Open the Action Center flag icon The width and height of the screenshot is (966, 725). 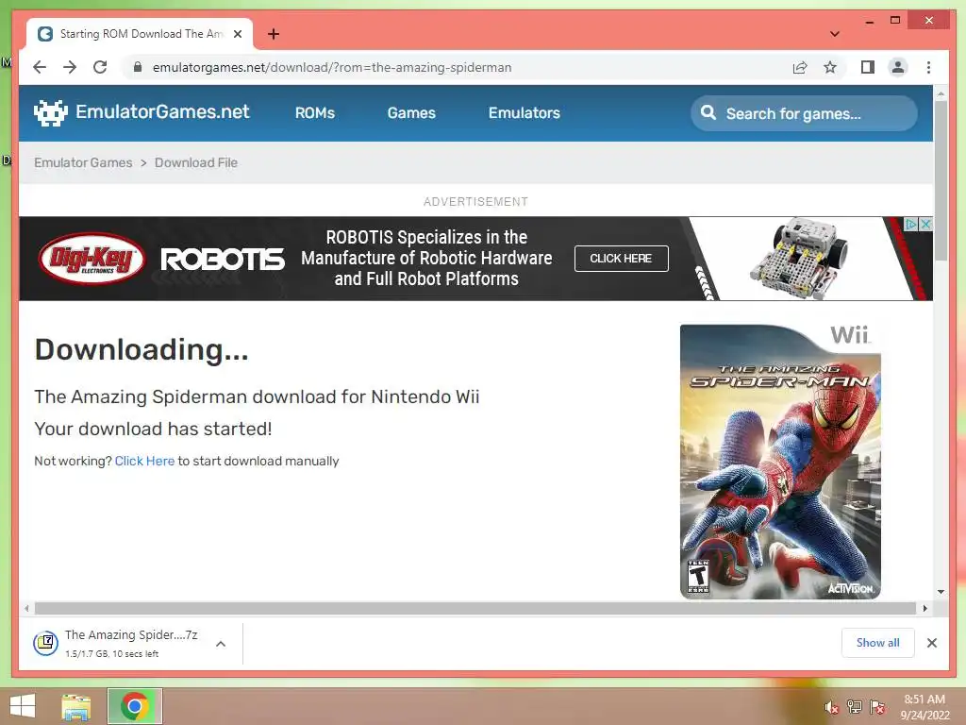click(x=877, y=707)
